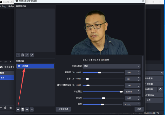Click the 音视频滤镜 section label
The height and width of the screenshot is (115, 165).
tap(21, 6)
